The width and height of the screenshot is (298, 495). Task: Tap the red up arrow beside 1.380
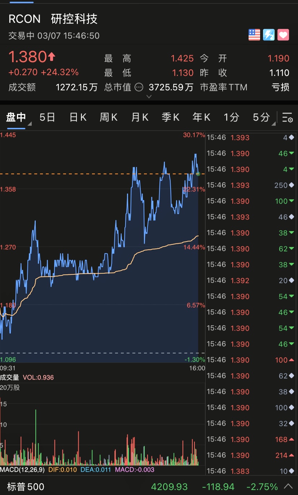point(52,56)
